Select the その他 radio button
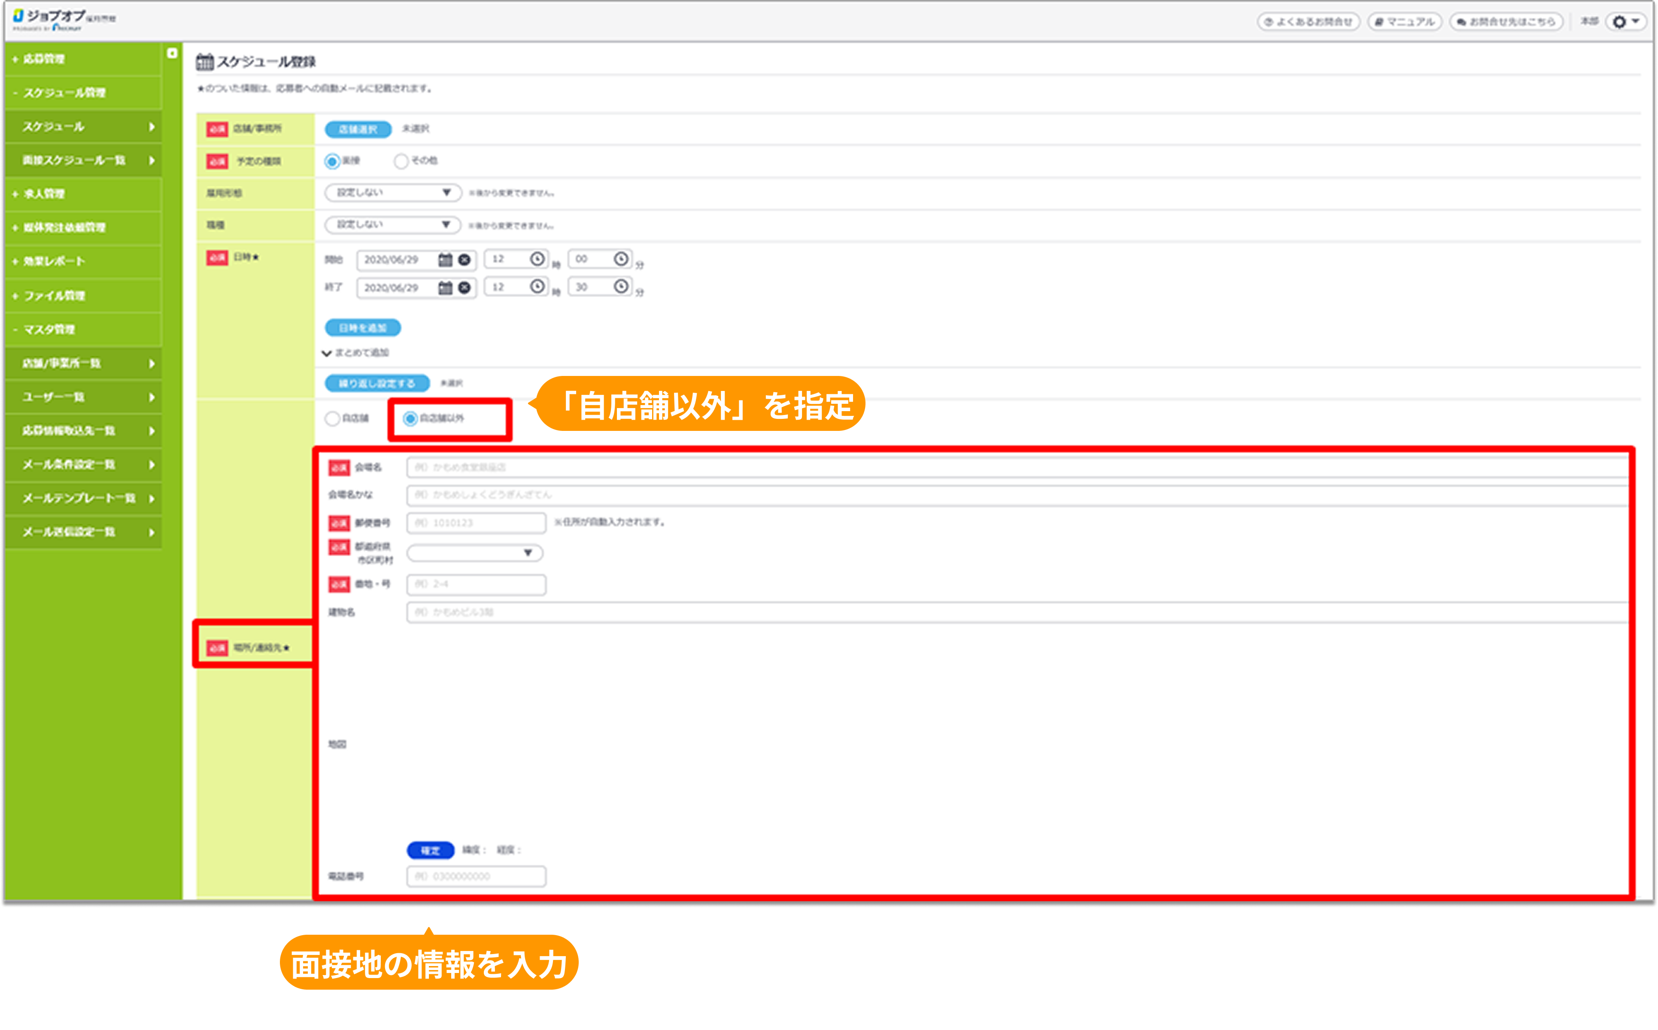The width and height of the screenshot is (1658, 1030). point(401,161)
